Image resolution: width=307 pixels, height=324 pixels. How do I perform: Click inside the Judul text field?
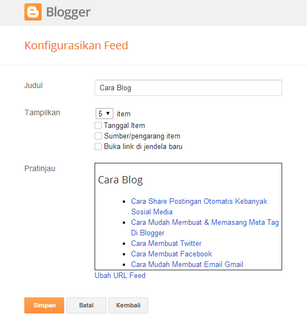[188, 88]
